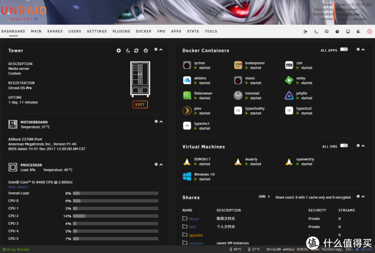Open the emby container icon
The width and height of the screenshot is (375, 253).
click(x=289, y=80)
